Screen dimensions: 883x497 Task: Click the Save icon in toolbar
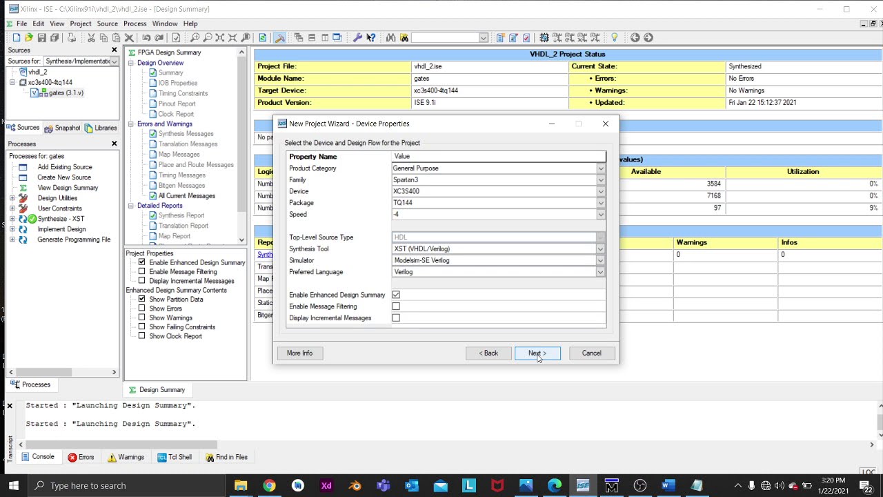pyautogui.click(x=41, y=37)
